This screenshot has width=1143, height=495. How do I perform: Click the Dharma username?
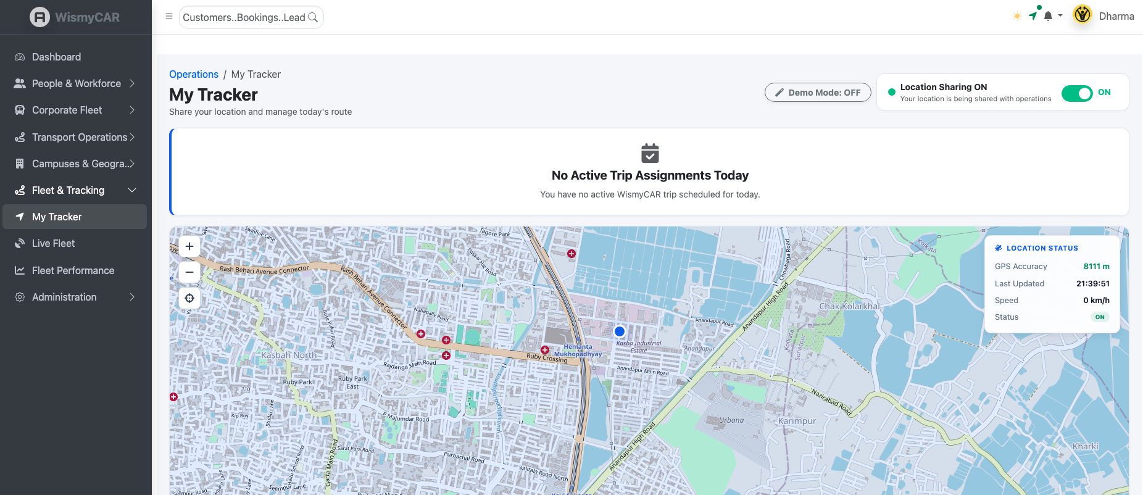coord(1116,16)
